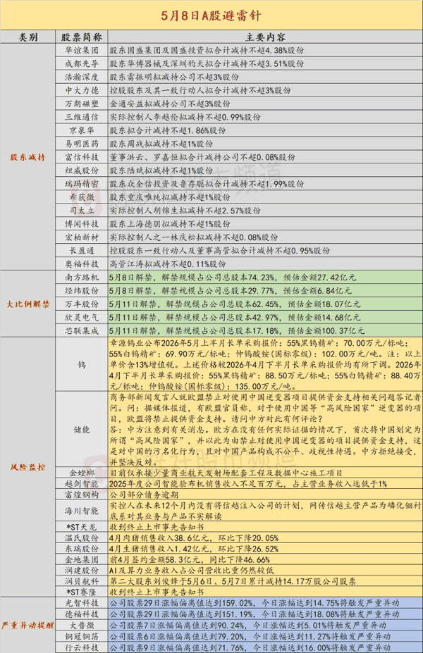This screenshot has width=423, height=653.
Task: Select stock name 南方路机
Action: 82,278
